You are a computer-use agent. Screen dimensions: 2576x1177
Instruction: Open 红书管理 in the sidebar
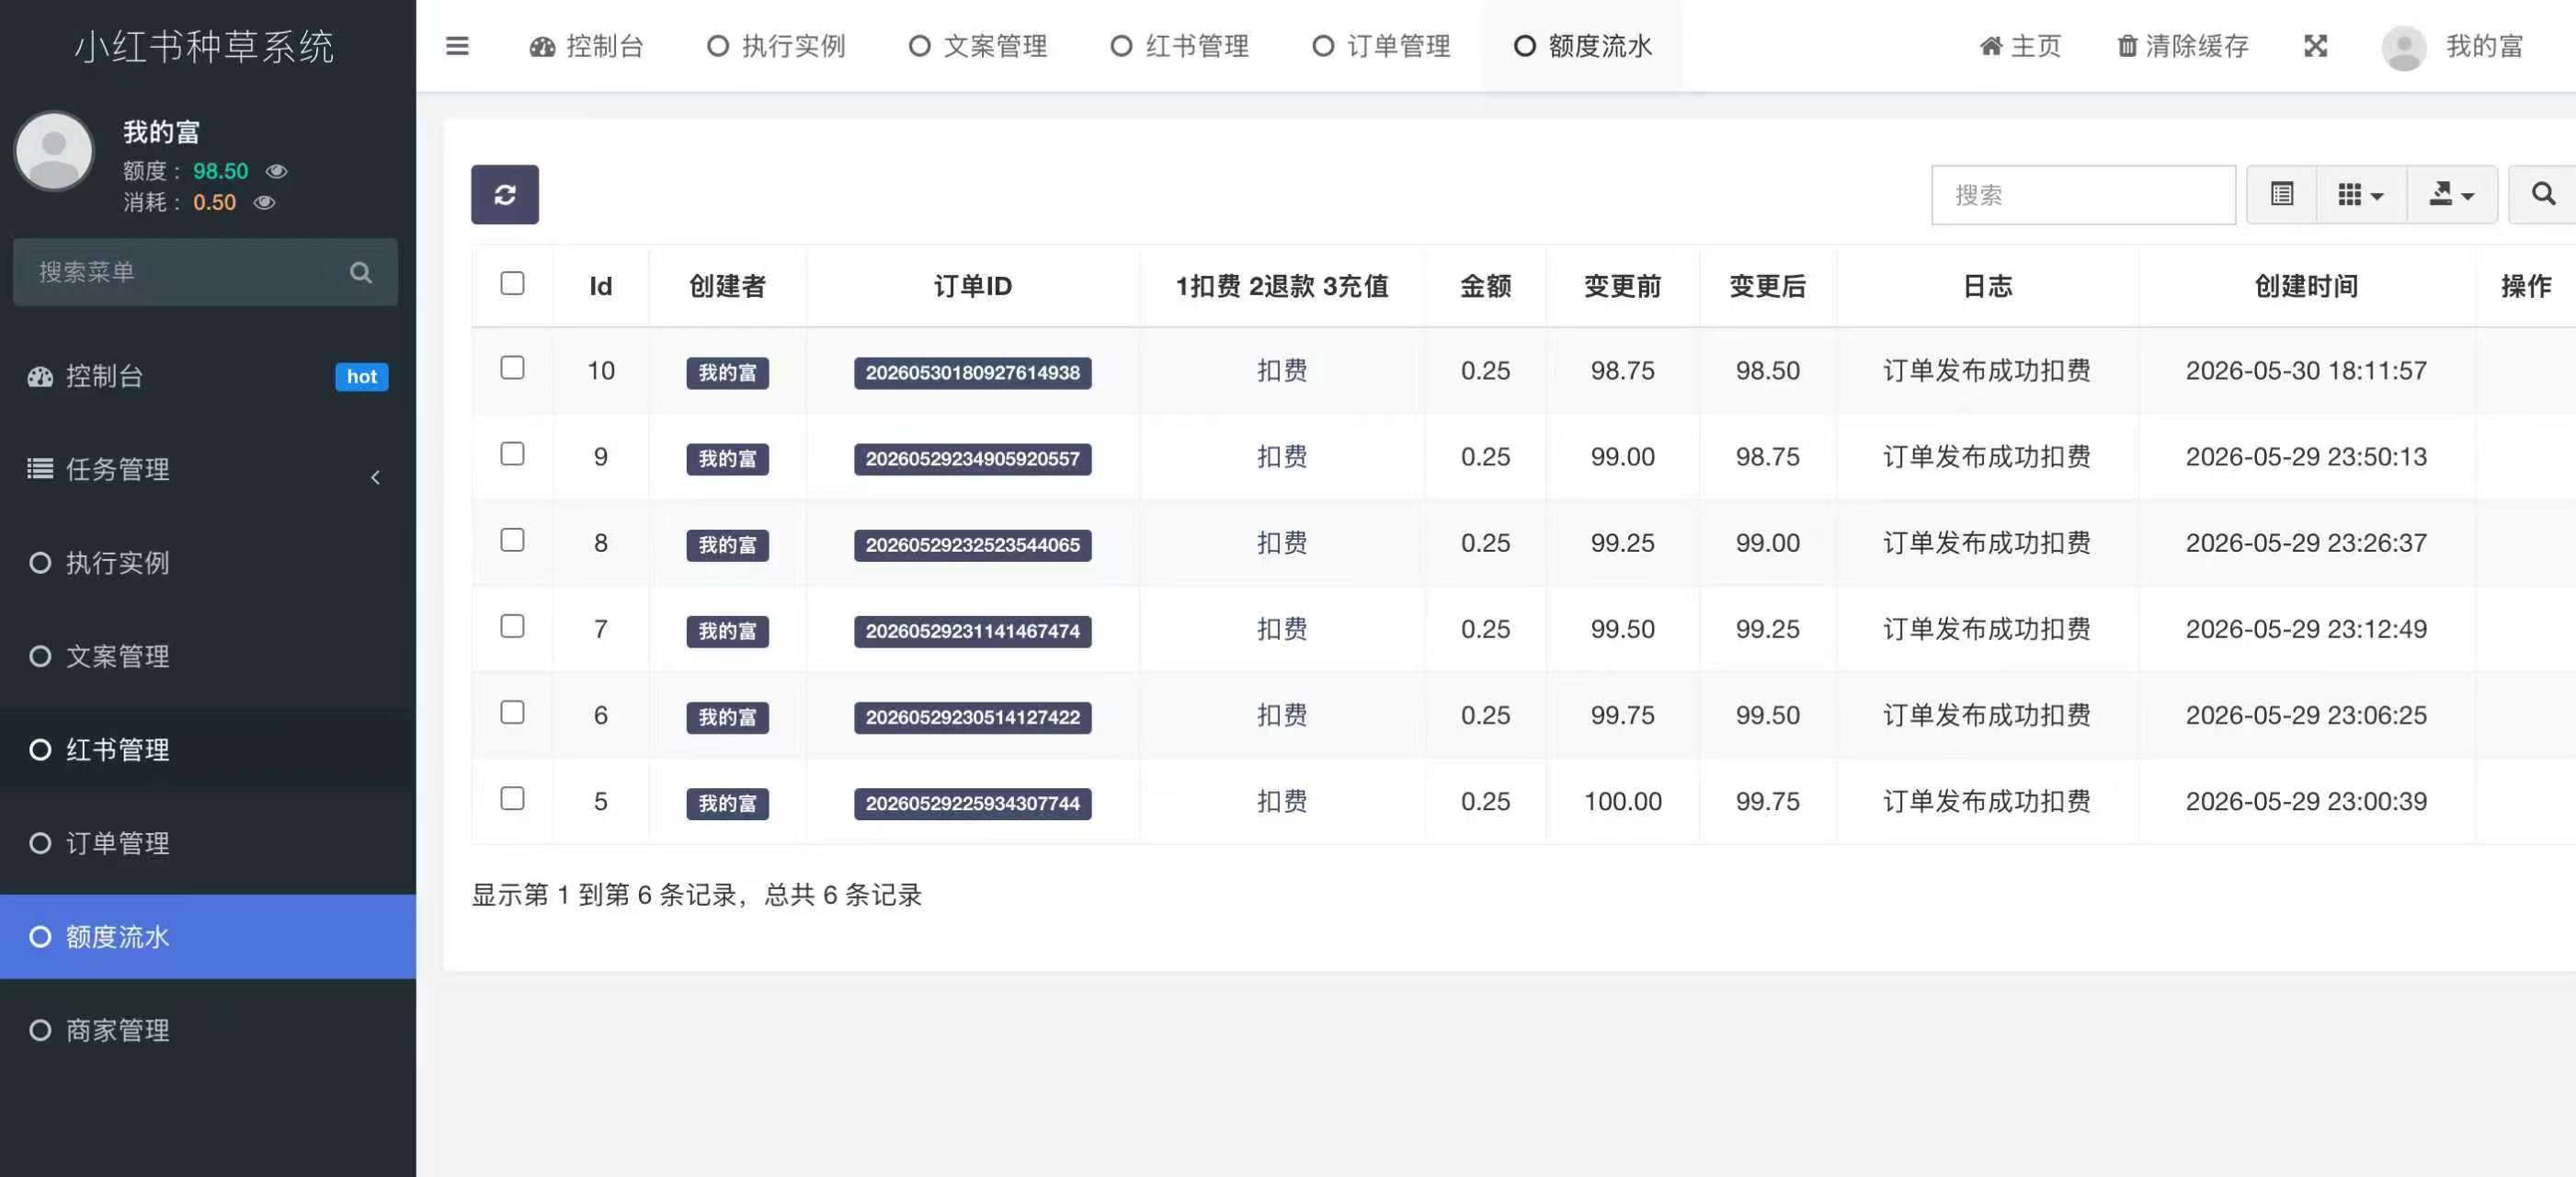pos(208,750)
